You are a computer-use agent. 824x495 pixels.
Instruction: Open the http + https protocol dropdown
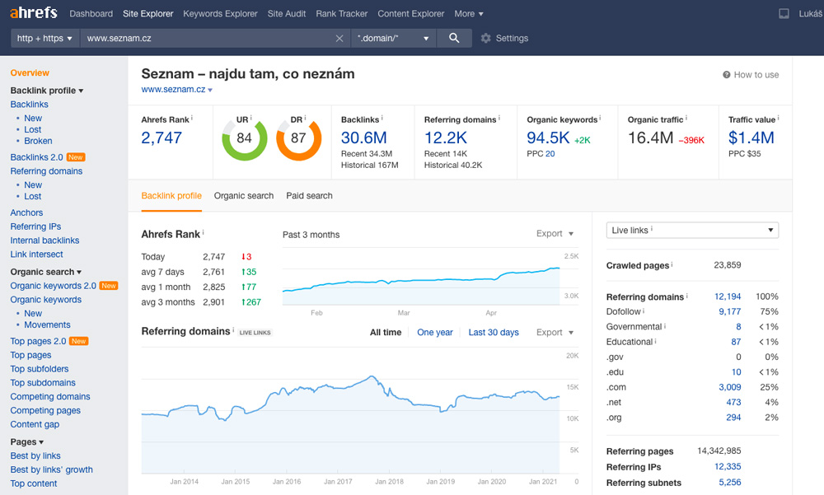click(x=44, y=39)
